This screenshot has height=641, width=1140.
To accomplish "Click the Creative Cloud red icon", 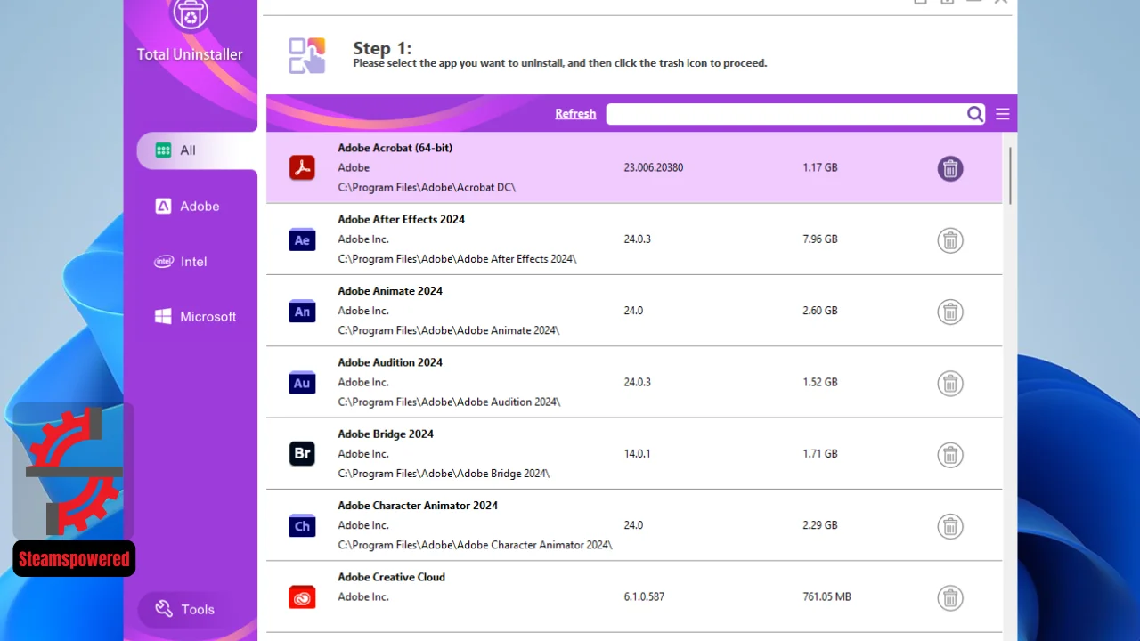I will [302, 597].
